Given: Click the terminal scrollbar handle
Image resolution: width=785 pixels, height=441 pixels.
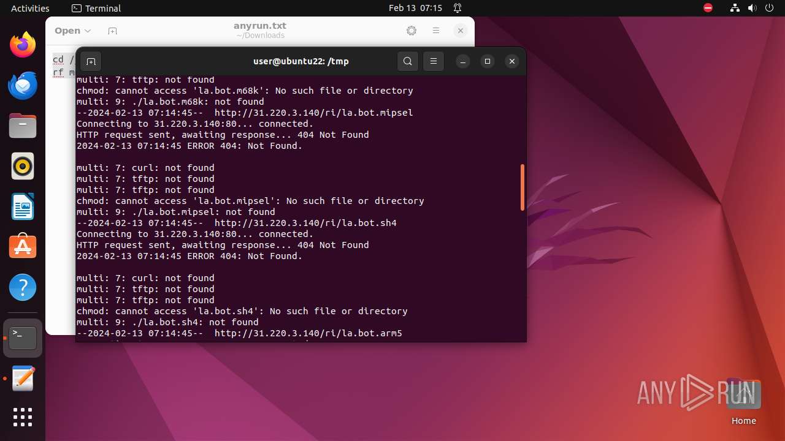Looking at the screenshot, I should pos(523,187).
